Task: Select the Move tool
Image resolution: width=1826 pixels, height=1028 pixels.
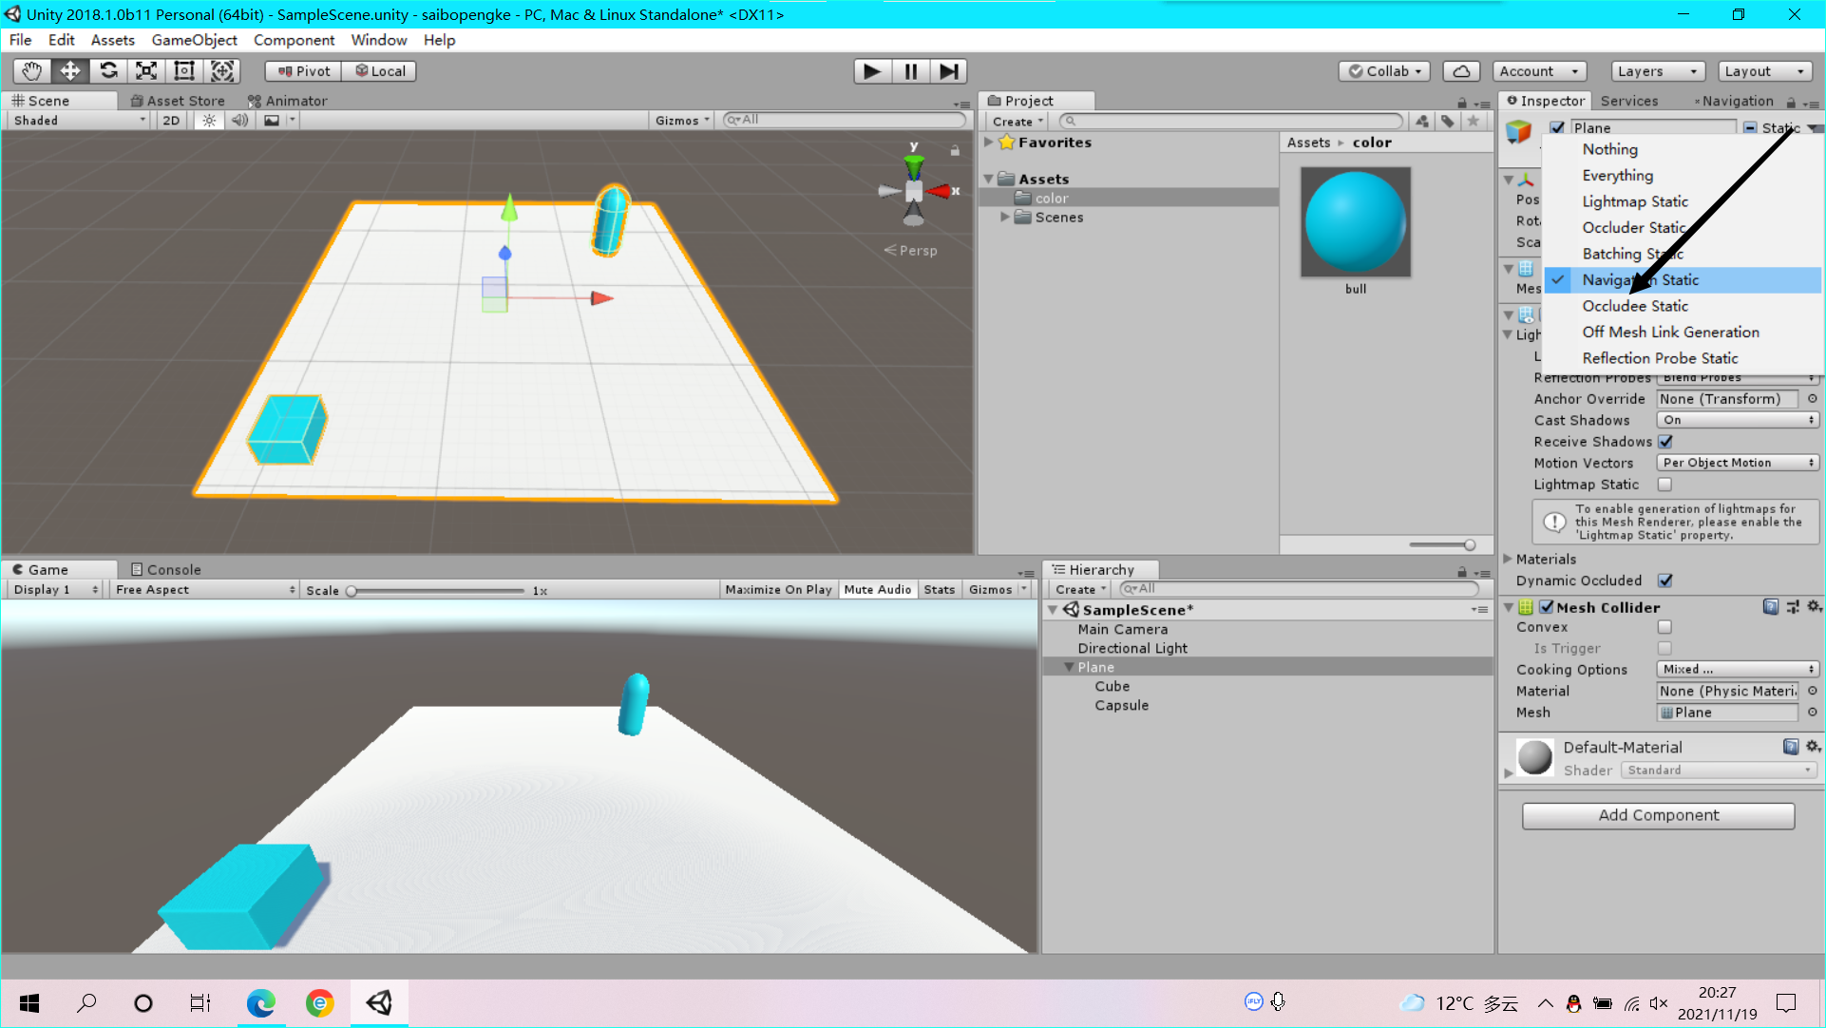Action: pos(69,70)
